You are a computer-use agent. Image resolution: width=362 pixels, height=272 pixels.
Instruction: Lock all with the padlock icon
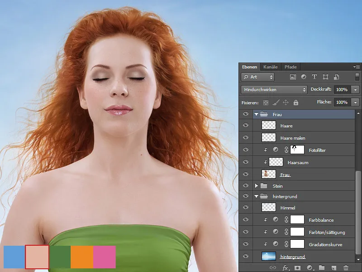click(296, 102)
